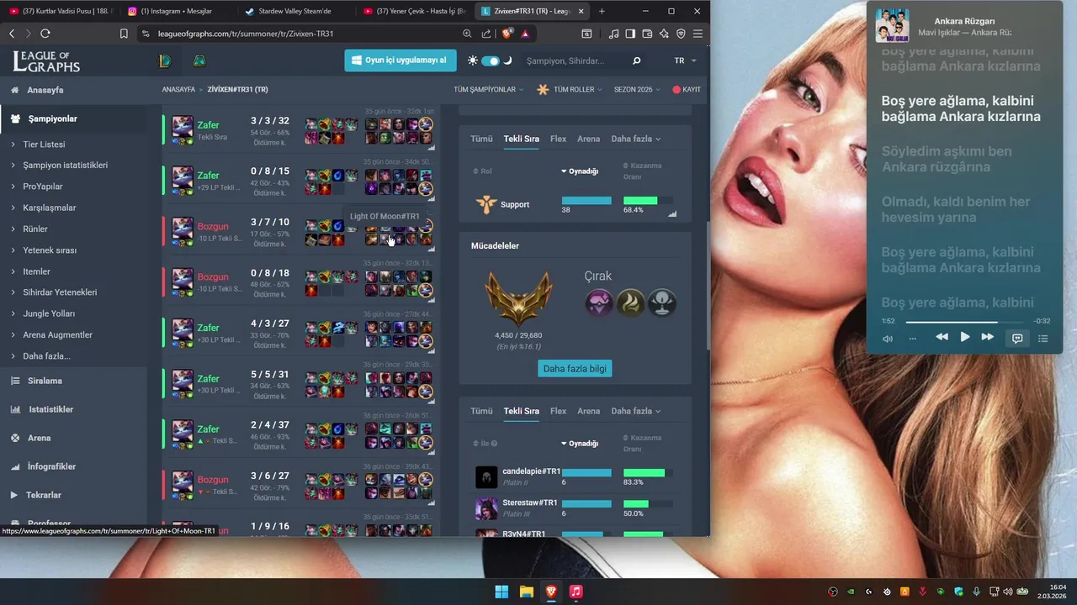Screen dimensions: 1077x605
Task: Open File Explorer from the taskbar
Action: 526,592
